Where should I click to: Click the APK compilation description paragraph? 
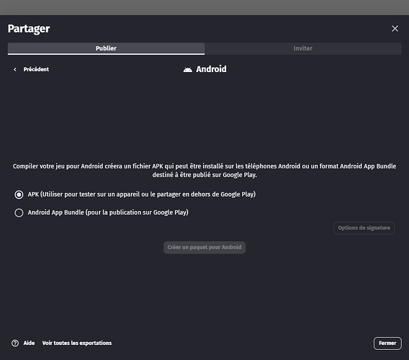pyautogui.click(x=204, y=171)
